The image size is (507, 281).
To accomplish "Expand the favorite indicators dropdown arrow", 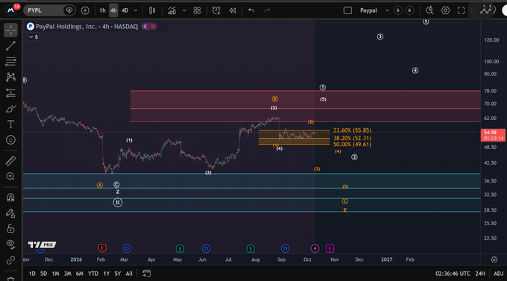I will [184, 10].
